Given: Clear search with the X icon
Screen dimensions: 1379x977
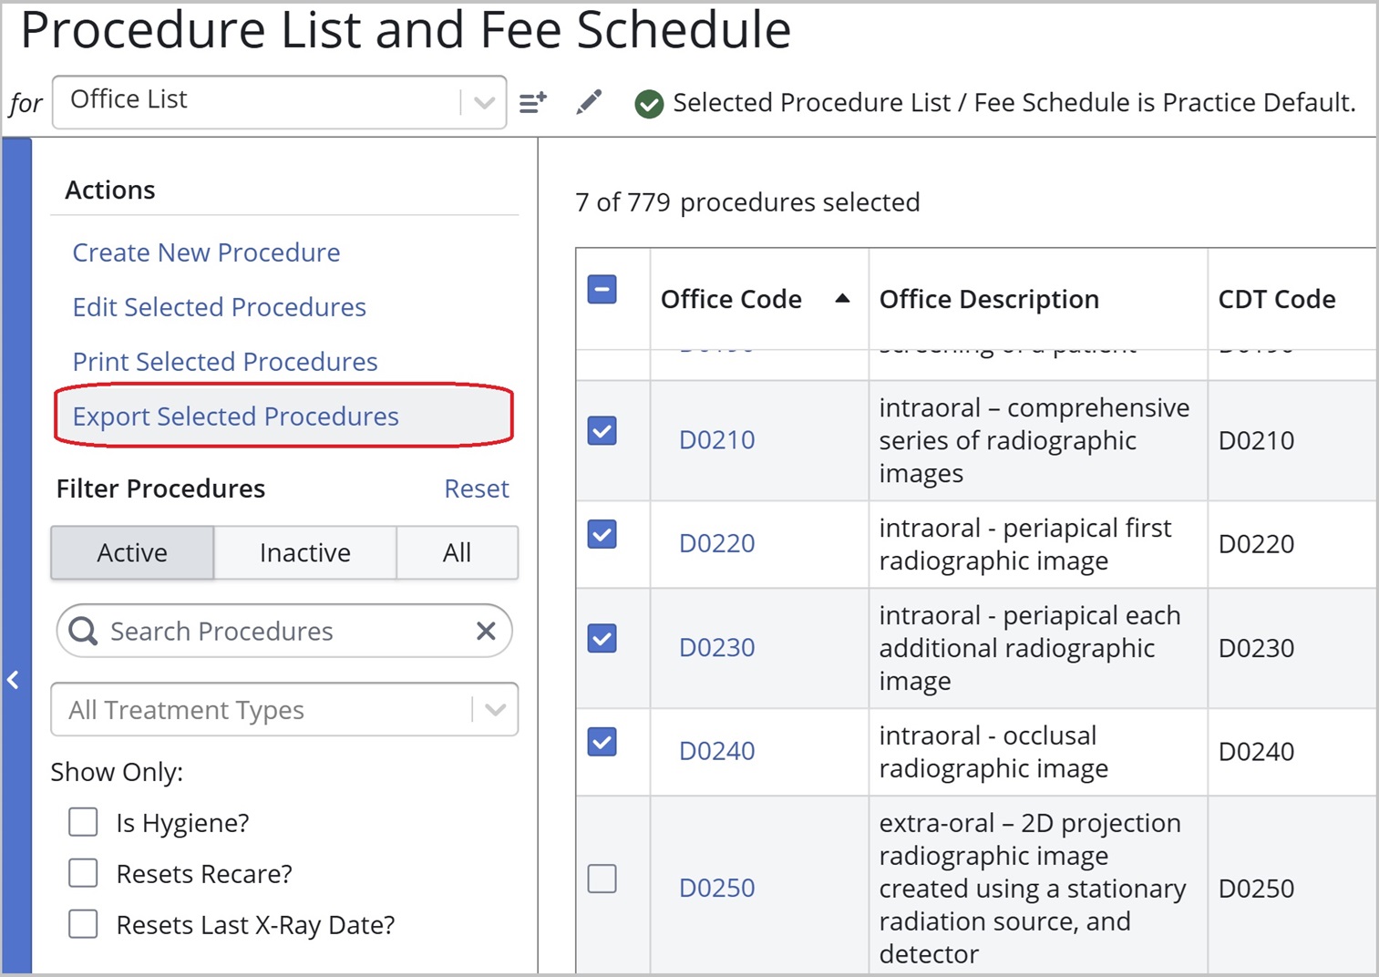Looking at the screenshot, I should coord(486,631).
